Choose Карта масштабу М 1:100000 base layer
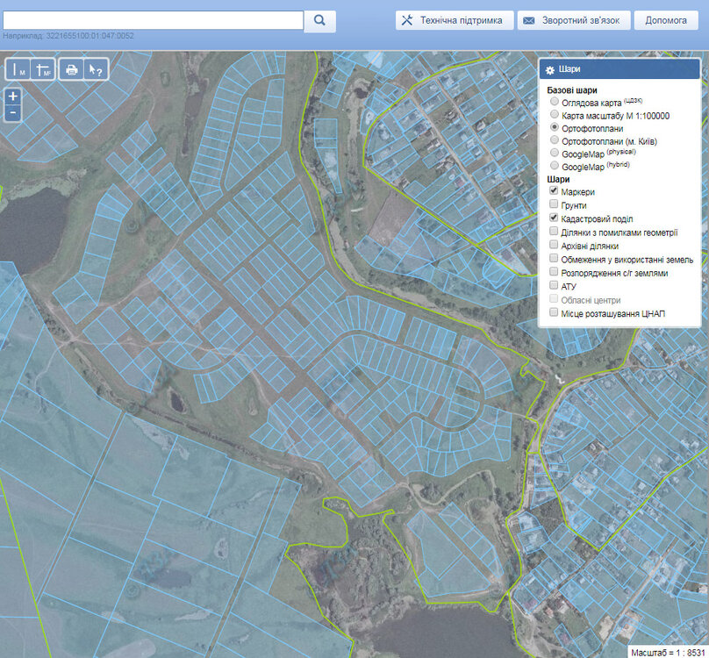 click(x=554, y=115)
